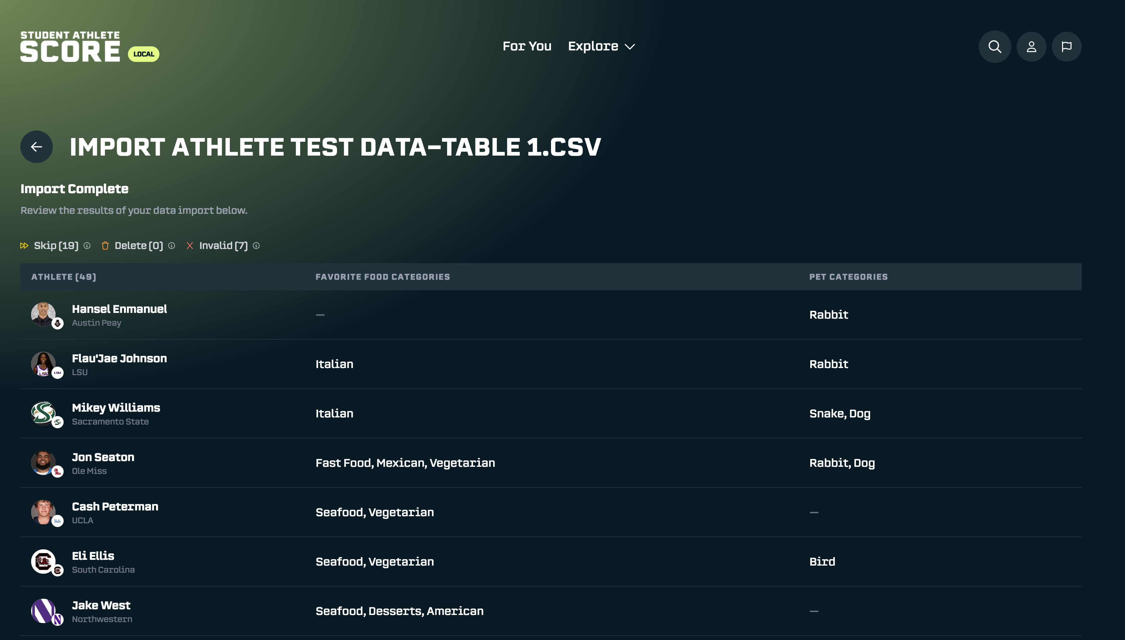
Task: Click the info icon beside Delete (0)
Action: tap(172, 246)
